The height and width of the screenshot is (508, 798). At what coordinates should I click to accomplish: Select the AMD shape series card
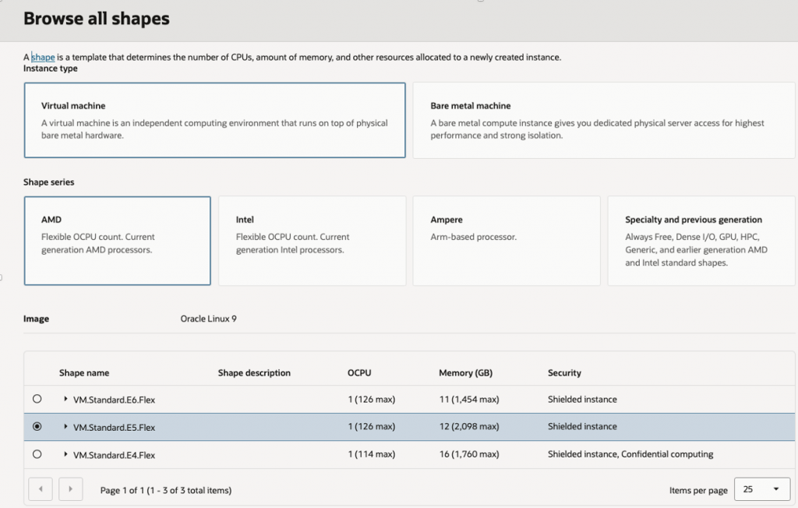click(117, 241)
